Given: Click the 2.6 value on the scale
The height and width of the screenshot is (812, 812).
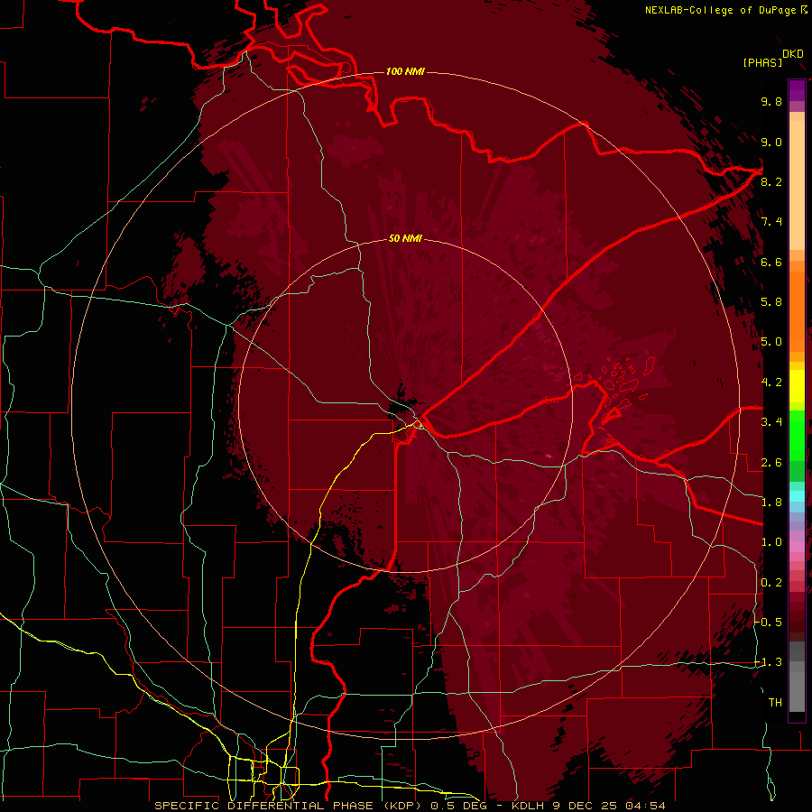Looking at the screenshot, I should click(771, 463).
